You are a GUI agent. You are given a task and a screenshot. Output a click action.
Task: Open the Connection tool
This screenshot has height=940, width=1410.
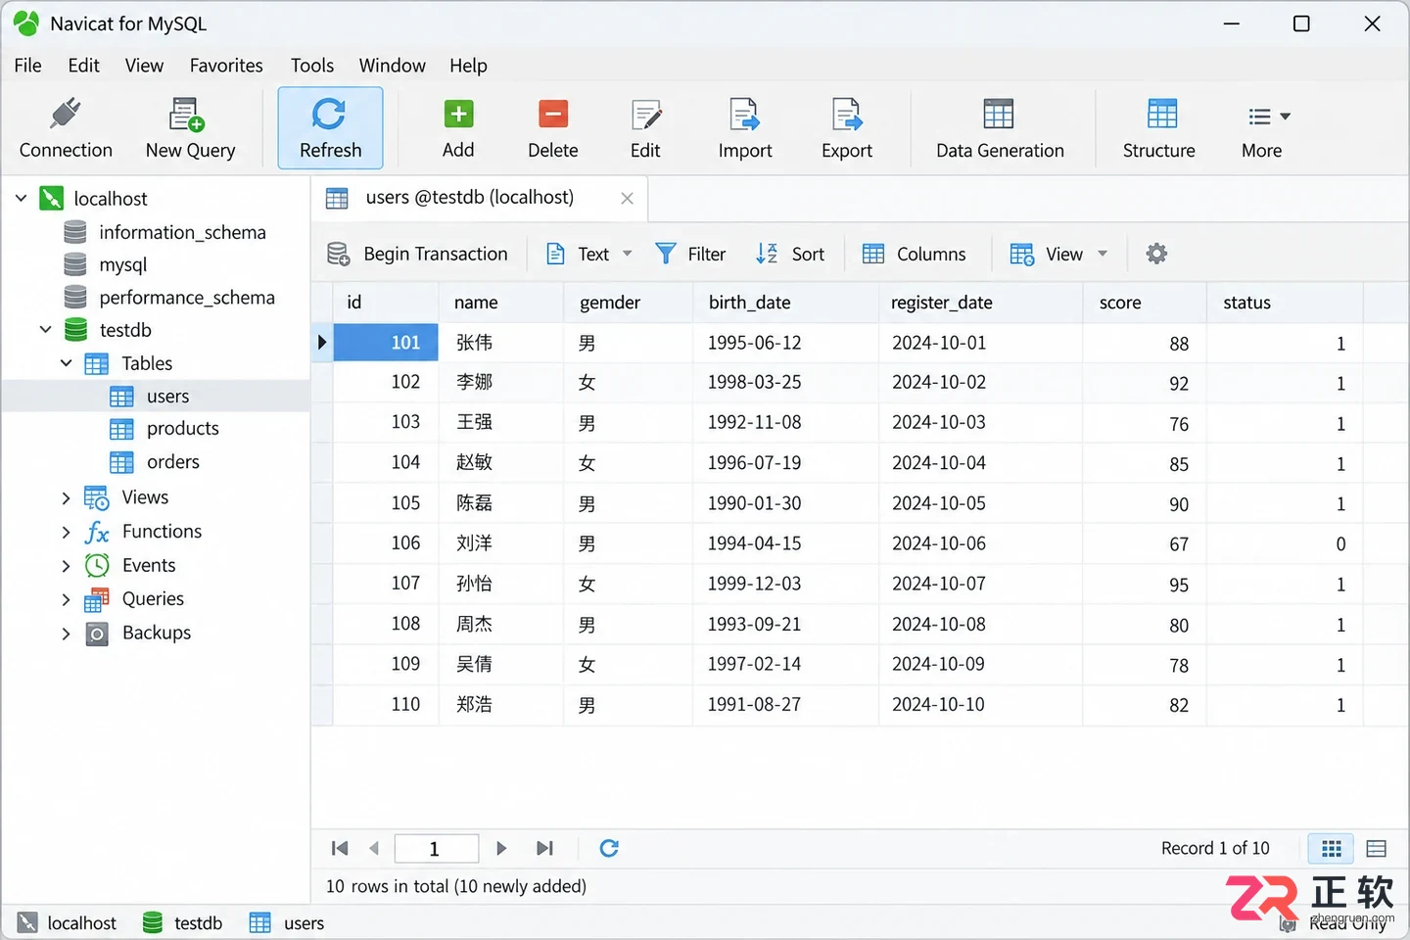pyautogui.click(x=66, y=128)
